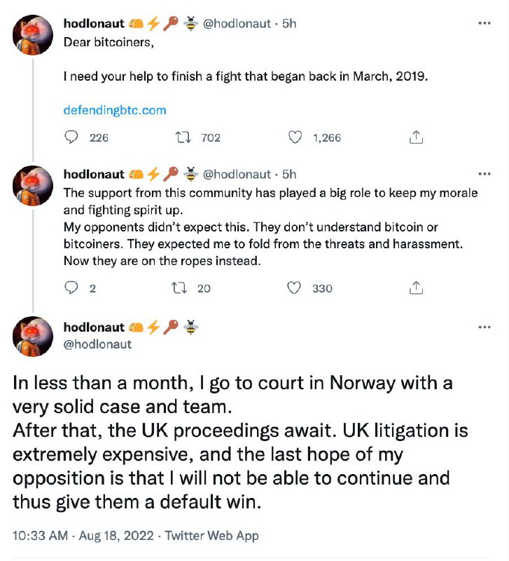
Task: Open the defendingbtc.com link
Action: 115,110
